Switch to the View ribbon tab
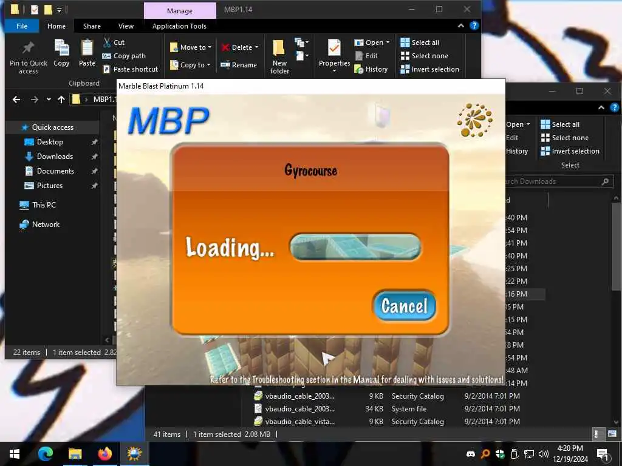Screen dimensions: 622x466 (x=126, y=26)
